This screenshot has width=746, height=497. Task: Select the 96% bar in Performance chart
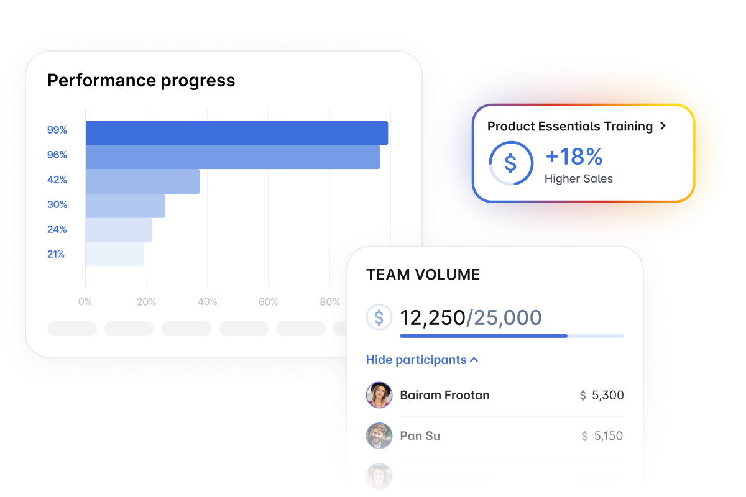(x=233, y=157)
